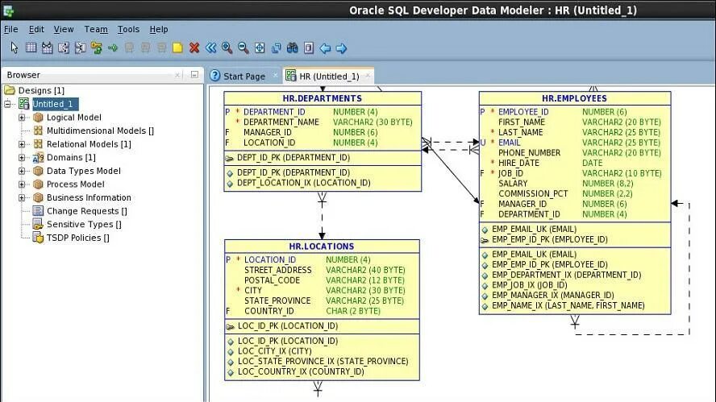Click Engineer to Logical Model double-arrow

tap(210, 48)
